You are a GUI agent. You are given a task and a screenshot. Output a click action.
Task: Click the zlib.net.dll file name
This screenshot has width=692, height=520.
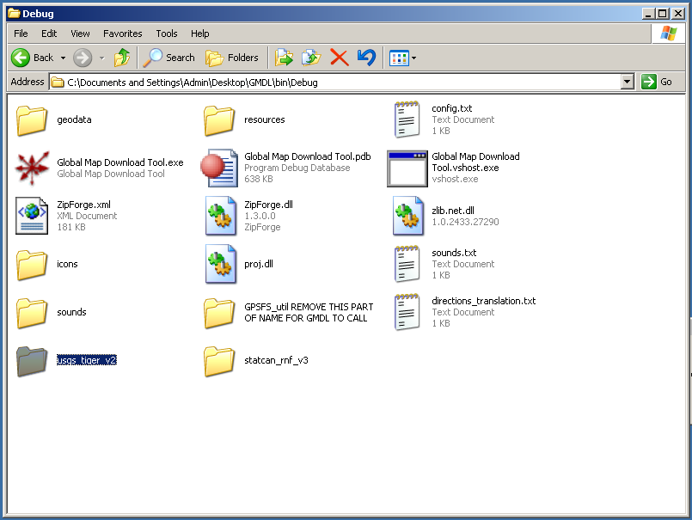pos(453,211)
